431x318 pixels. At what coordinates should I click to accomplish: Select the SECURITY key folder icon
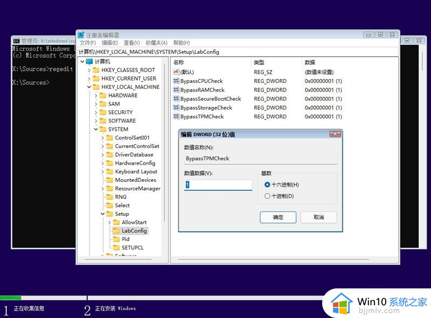[103, 112]
